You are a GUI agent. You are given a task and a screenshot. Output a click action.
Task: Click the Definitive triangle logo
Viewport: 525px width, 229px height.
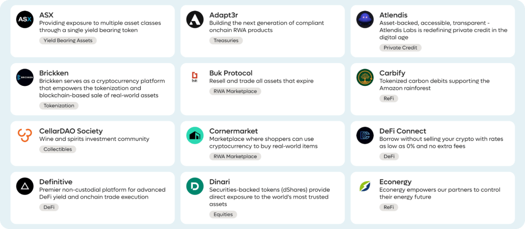click(x=25, y=187)
